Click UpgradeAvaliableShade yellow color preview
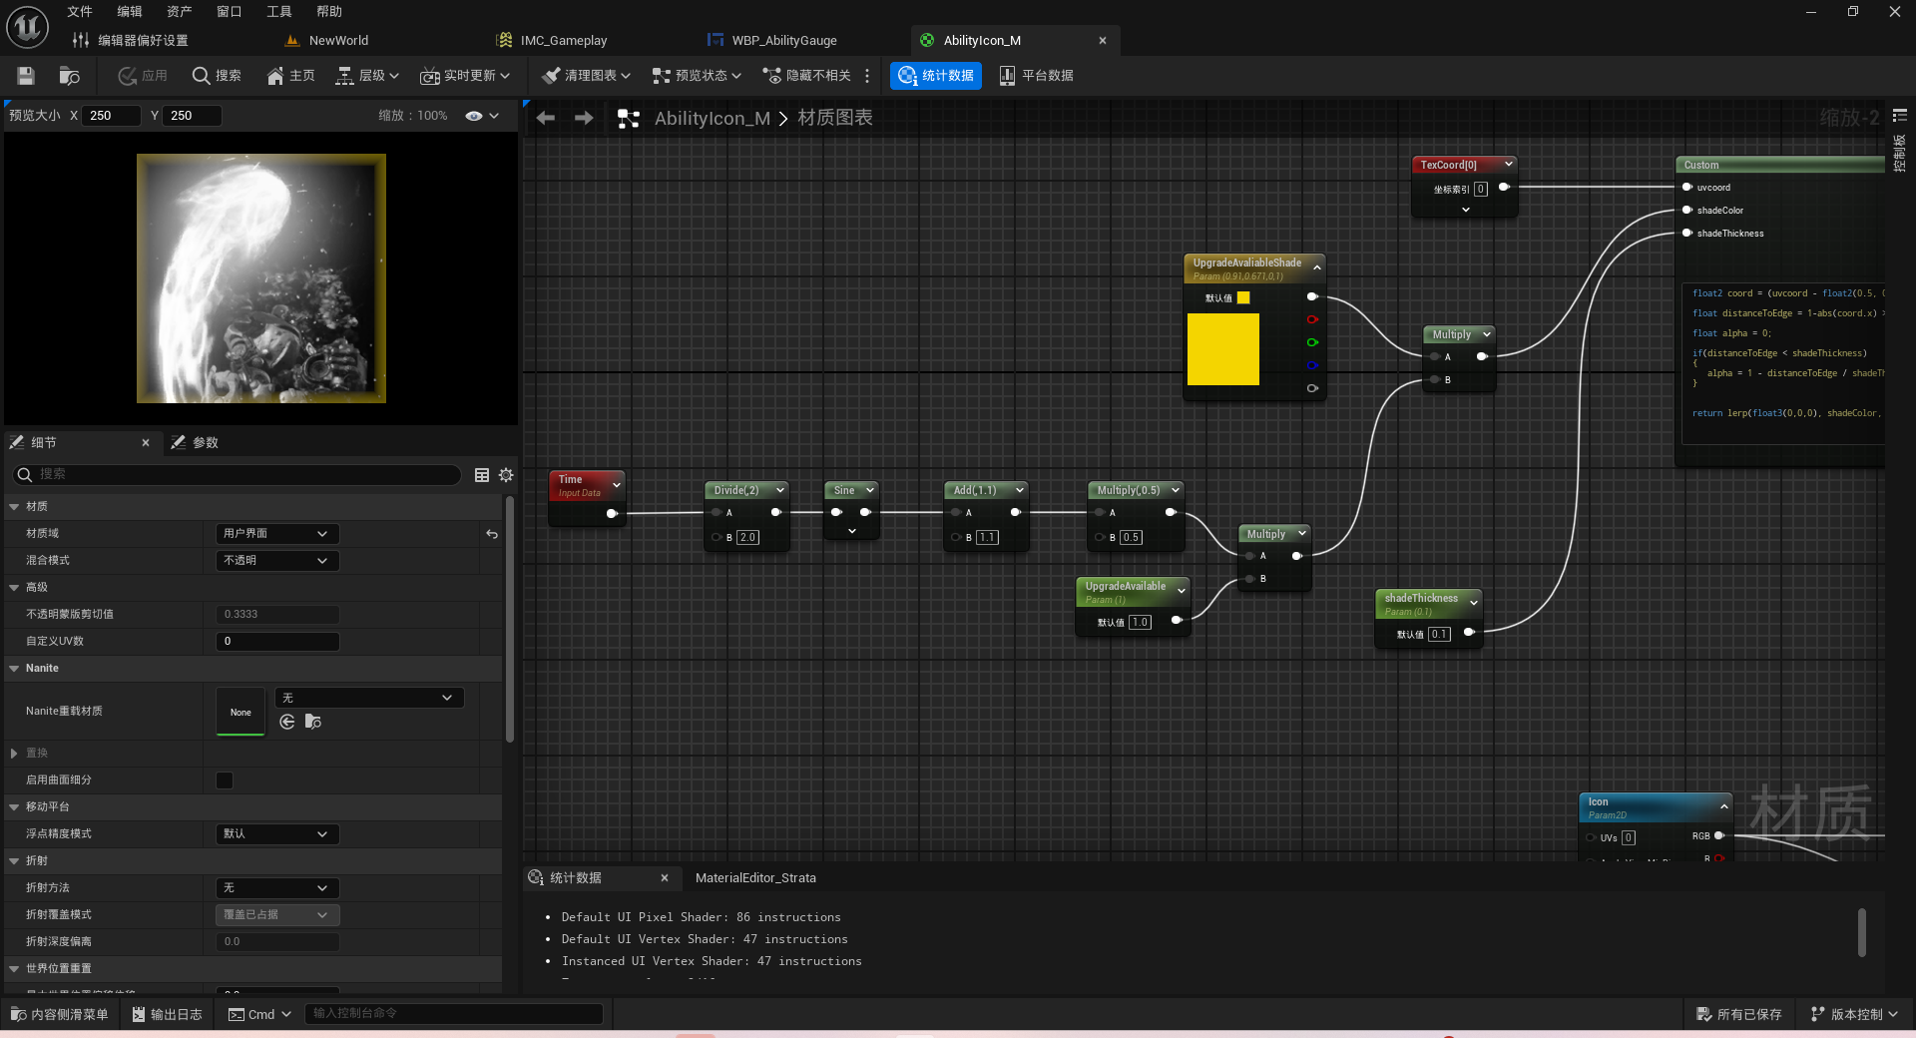The width and height of the screenshot is (1916, 1038). 1223,349
